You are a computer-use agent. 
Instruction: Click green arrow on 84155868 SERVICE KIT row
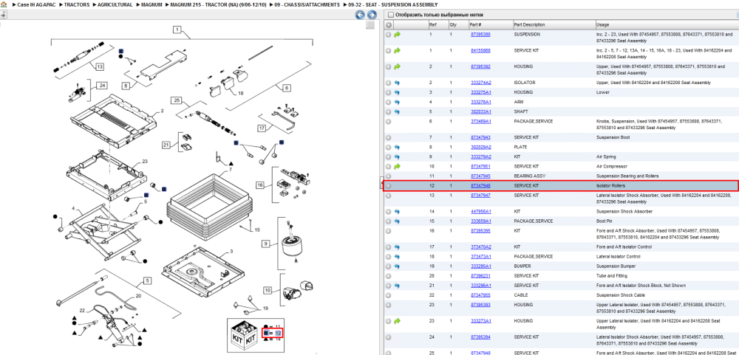point(398,50)
